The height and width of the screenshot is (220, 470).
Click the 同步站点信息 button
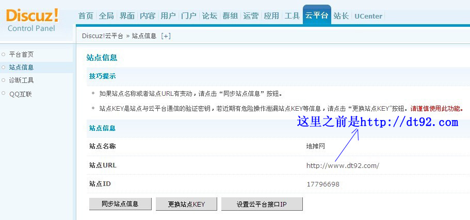pos(120,204)
